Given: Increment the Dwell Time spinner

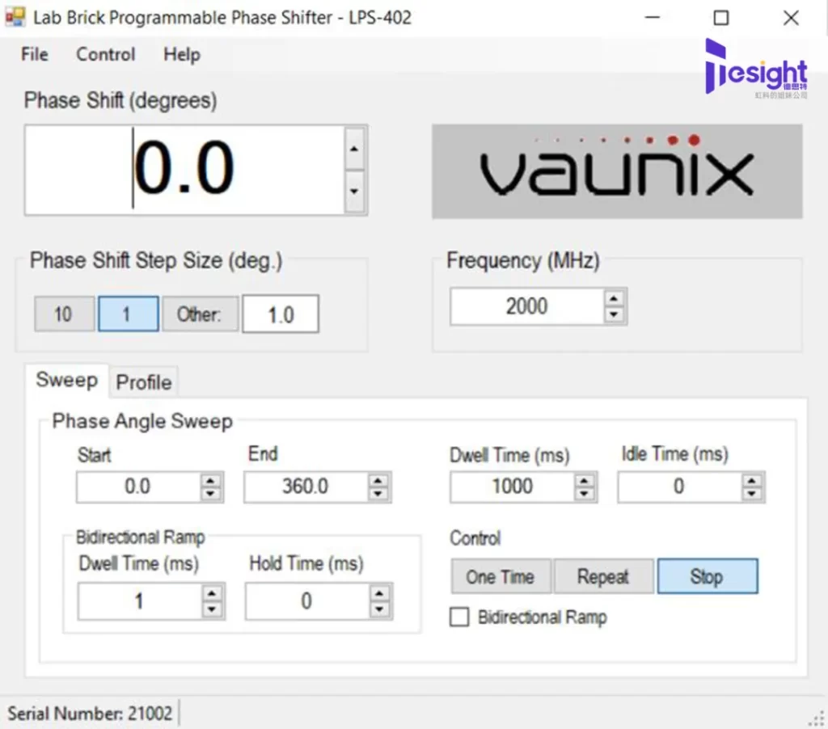Looking at the screenshot, I should pos(585,481).
